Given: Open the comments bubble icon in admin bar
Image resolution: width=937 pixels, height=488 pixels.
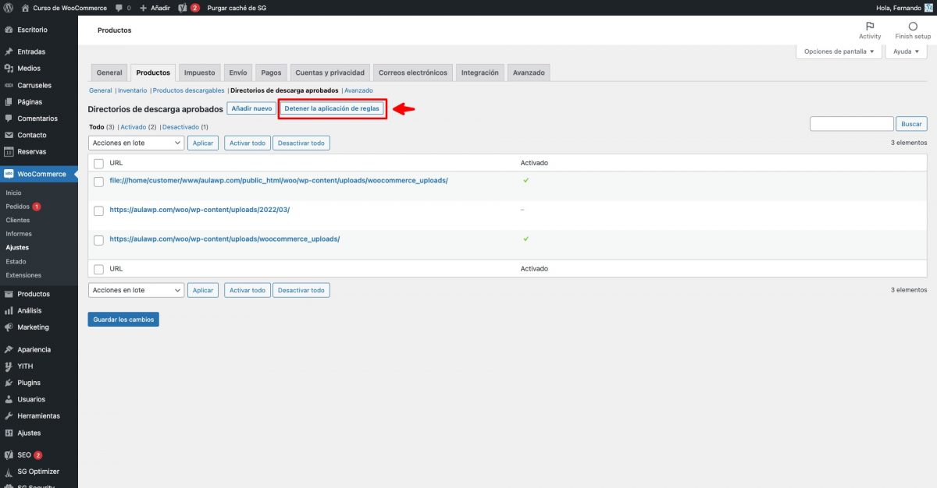Looking at the screenshot, I should pyautogui.click(x=119, y=8).
